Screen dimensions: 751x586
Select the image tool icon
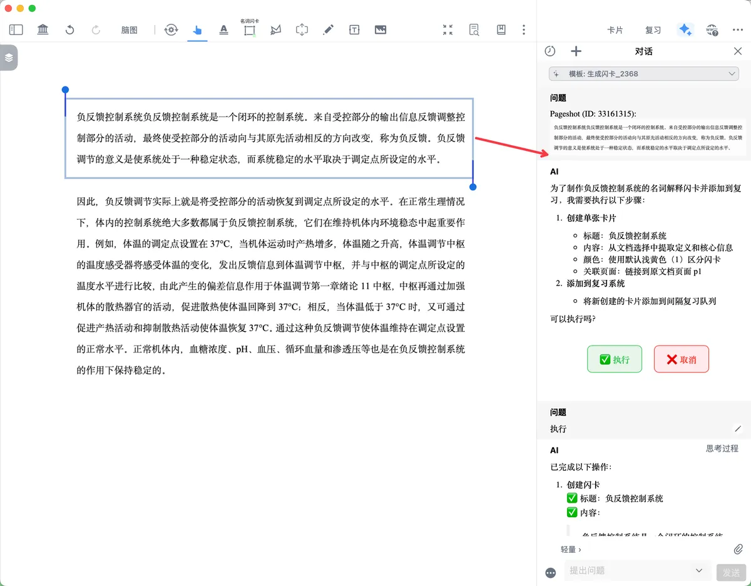(x=381, y=29)
